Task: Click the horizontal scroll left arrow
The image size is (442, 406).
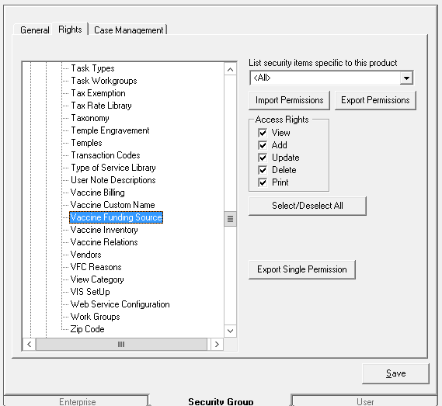Action: point(29,345)
